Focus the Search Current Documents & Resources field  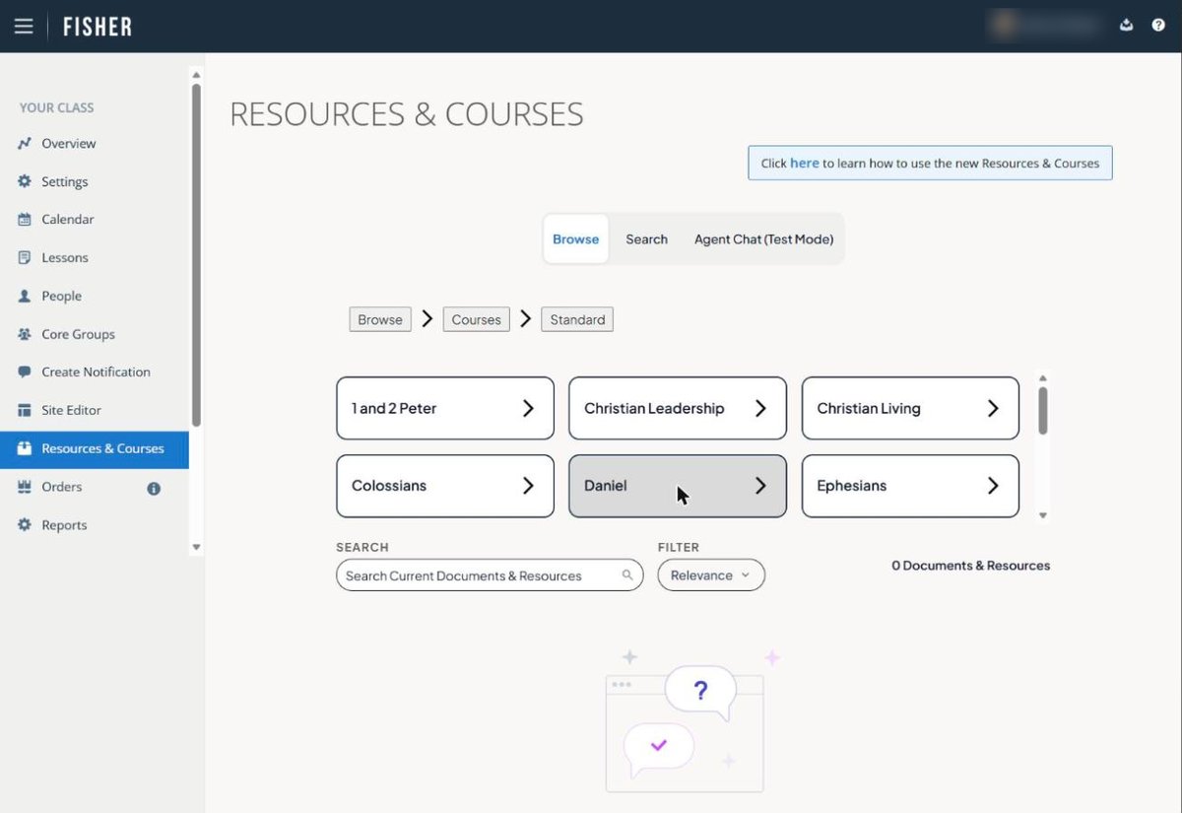click(490, 576)
